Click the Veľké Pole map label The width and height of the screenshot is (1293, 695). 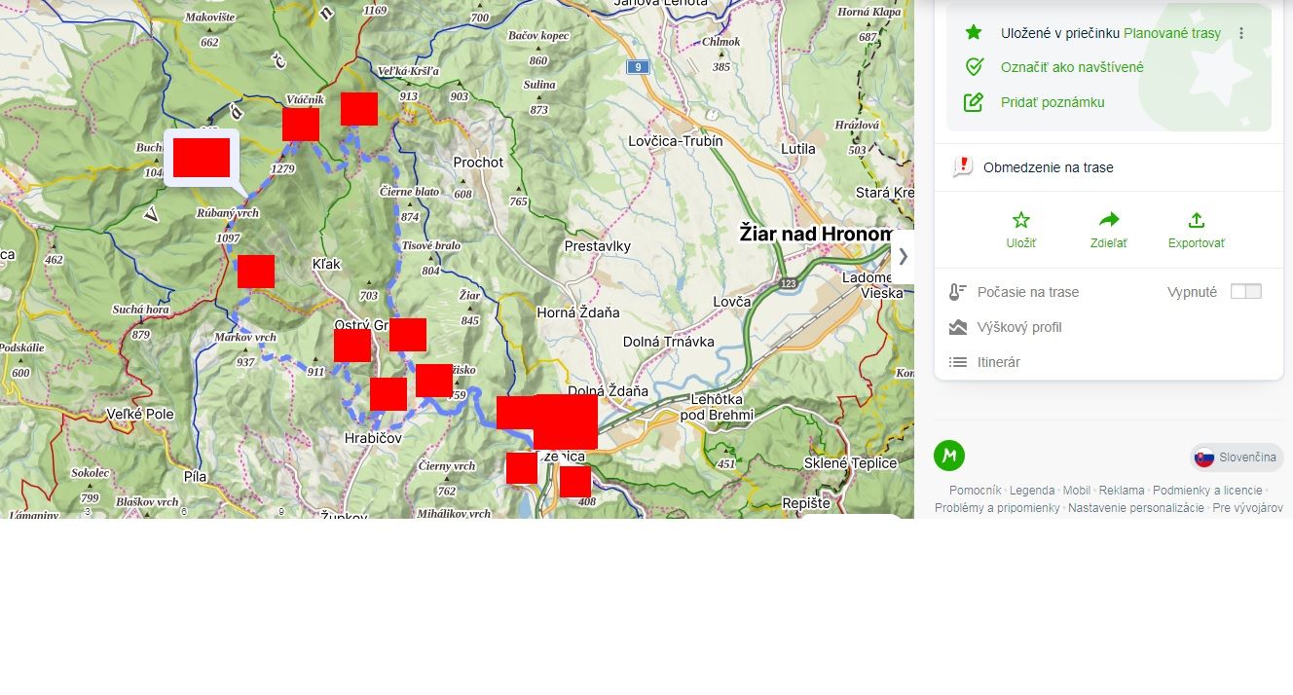click(x=140, y=414)
